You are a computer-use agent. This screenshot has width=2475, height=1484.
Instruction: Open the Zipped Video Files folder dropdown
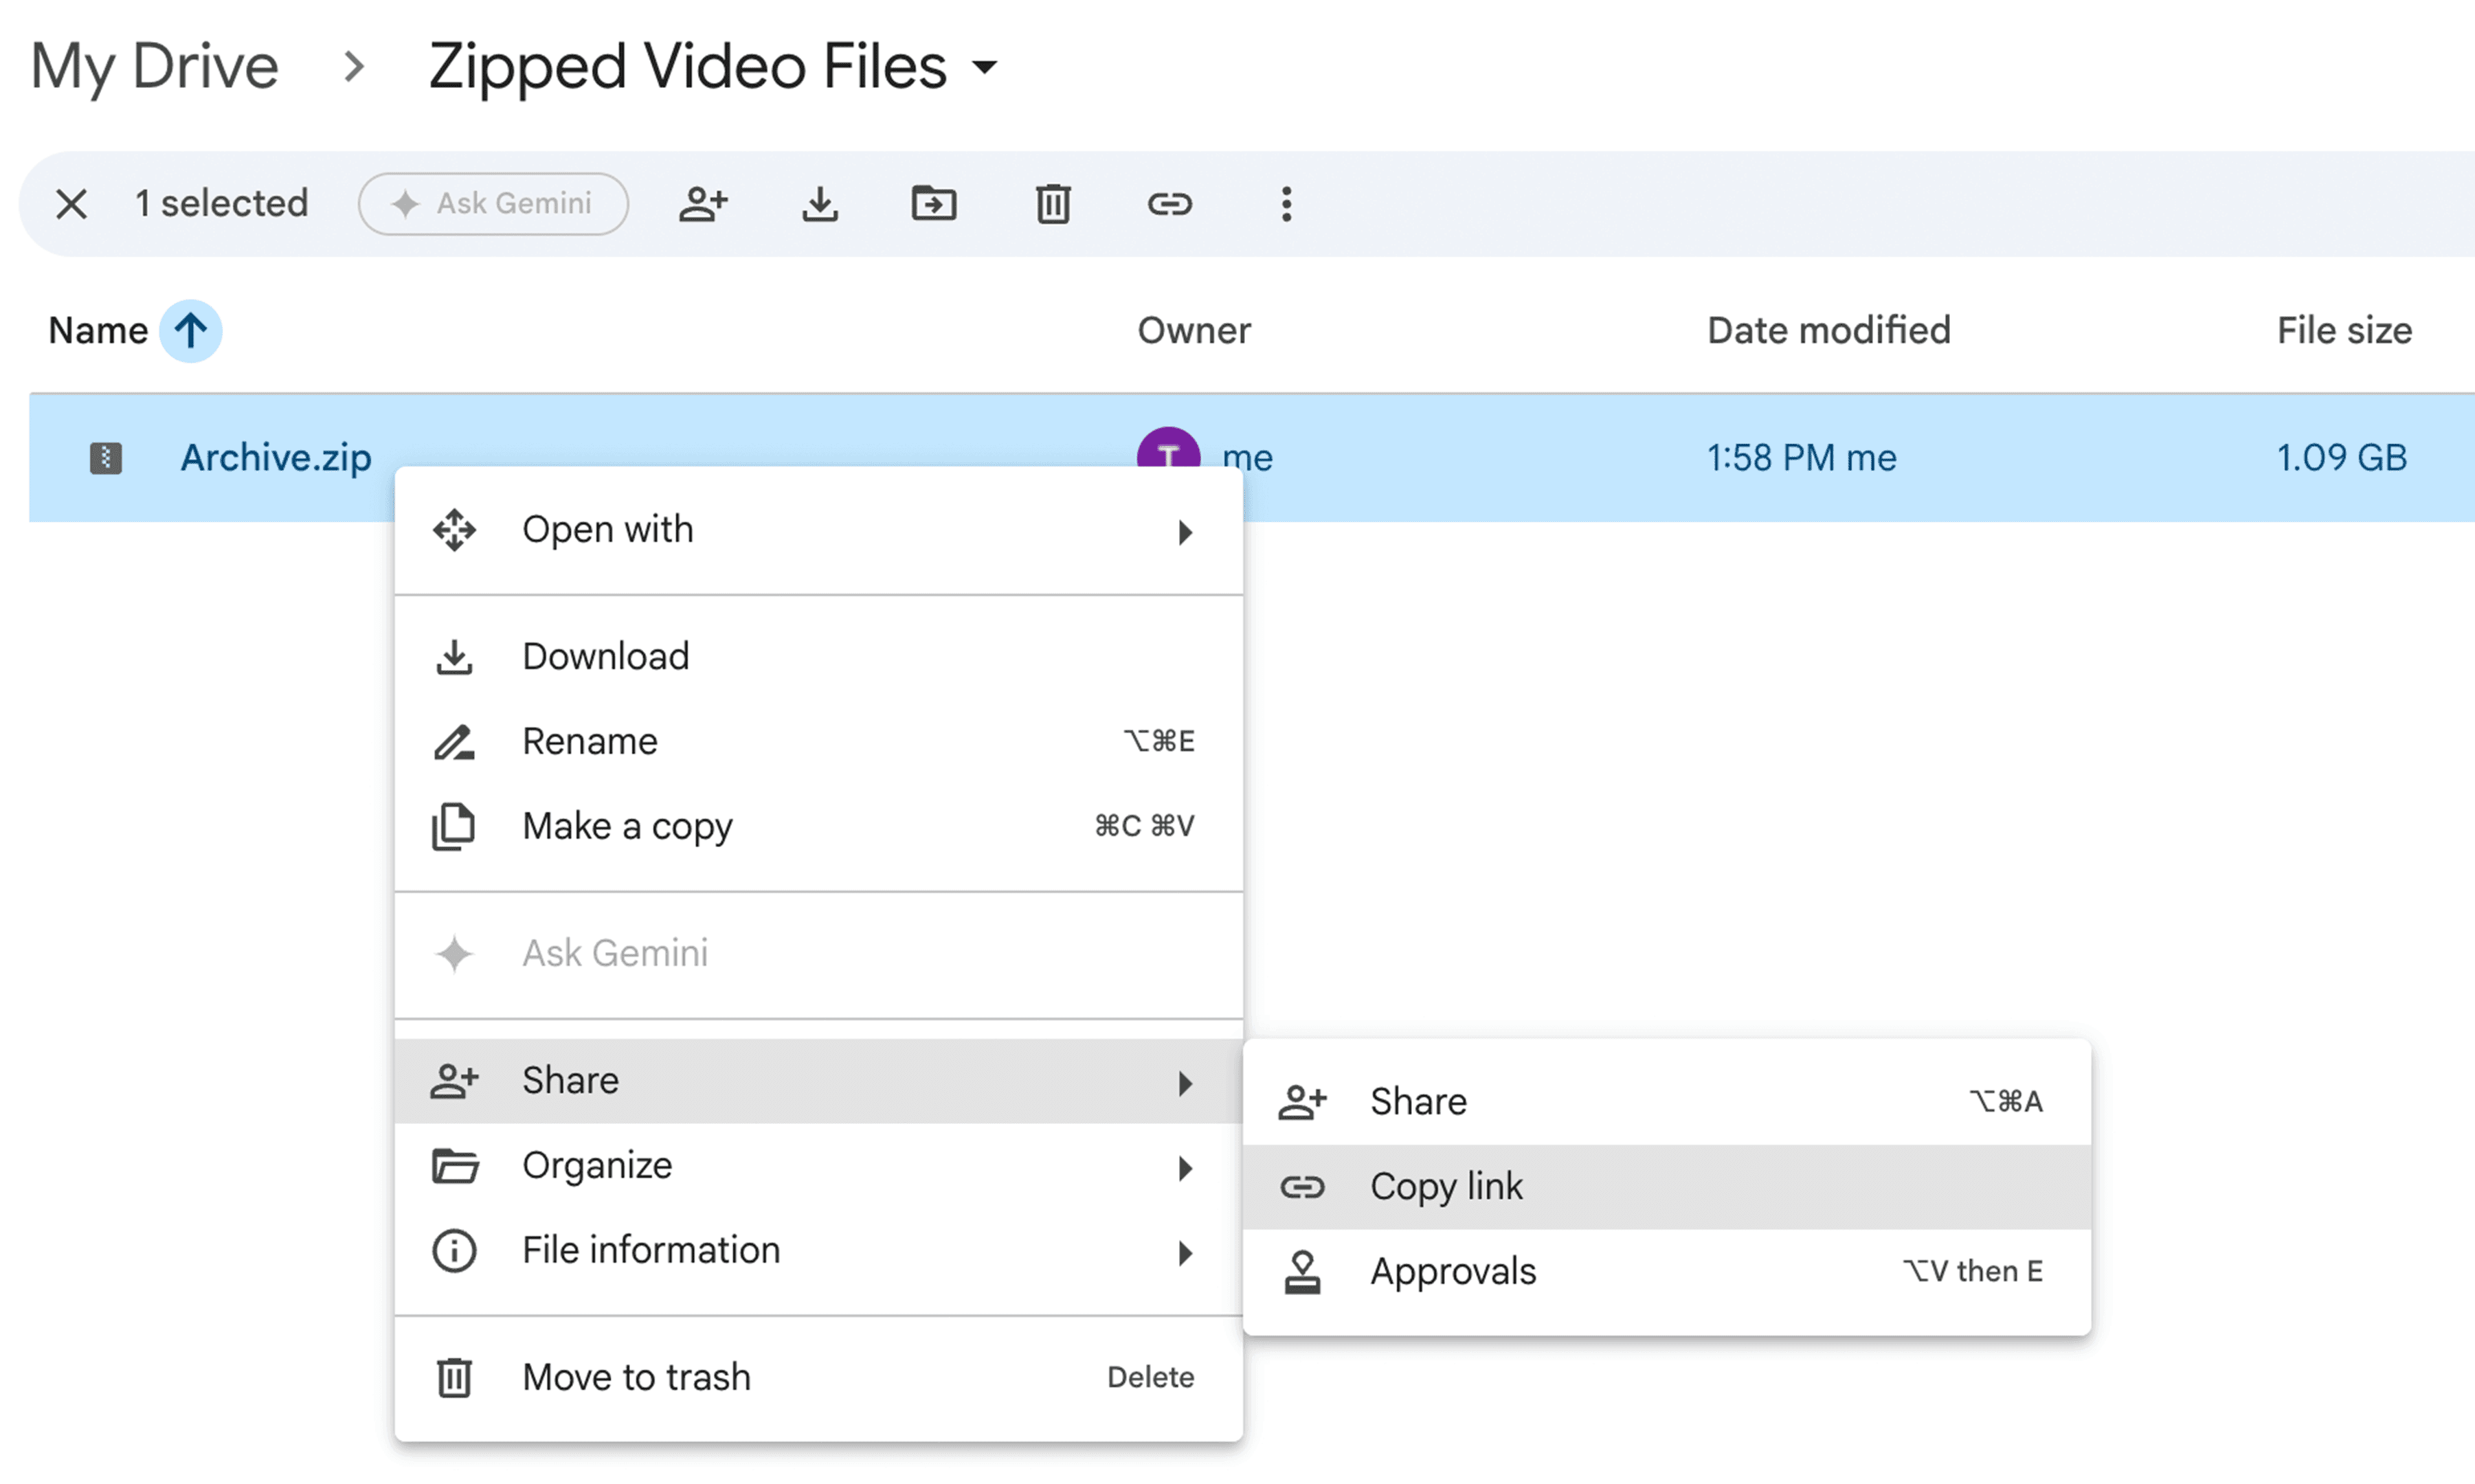[985, 67]
